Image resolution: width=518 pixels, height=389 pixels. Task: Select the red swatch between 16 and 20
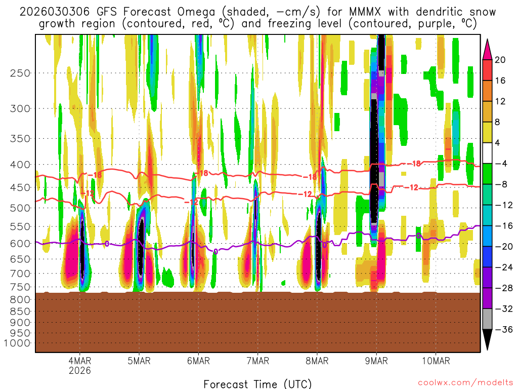pos(488,70)
